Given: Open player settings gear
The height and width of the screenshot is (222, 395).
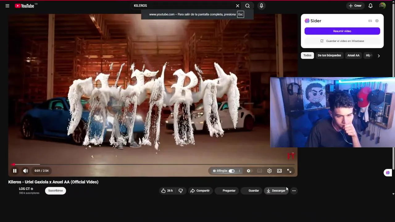Looking at the screenshot, I should pyautogui.click(x=269, y=171).
